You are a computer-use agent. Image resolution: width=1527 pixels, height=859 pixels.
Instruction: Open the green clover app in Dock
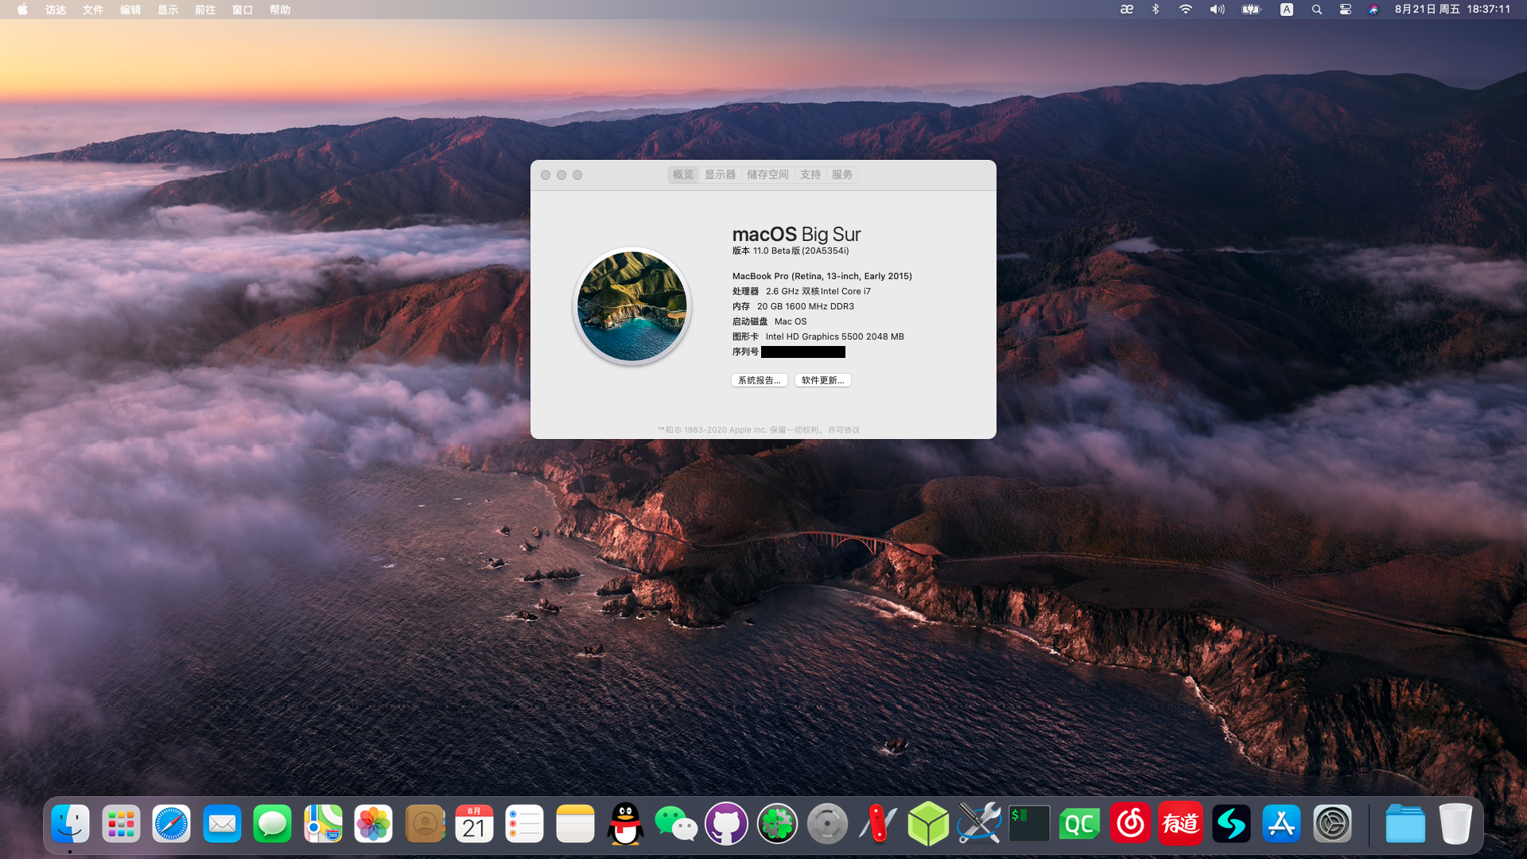tap(777, 824)
